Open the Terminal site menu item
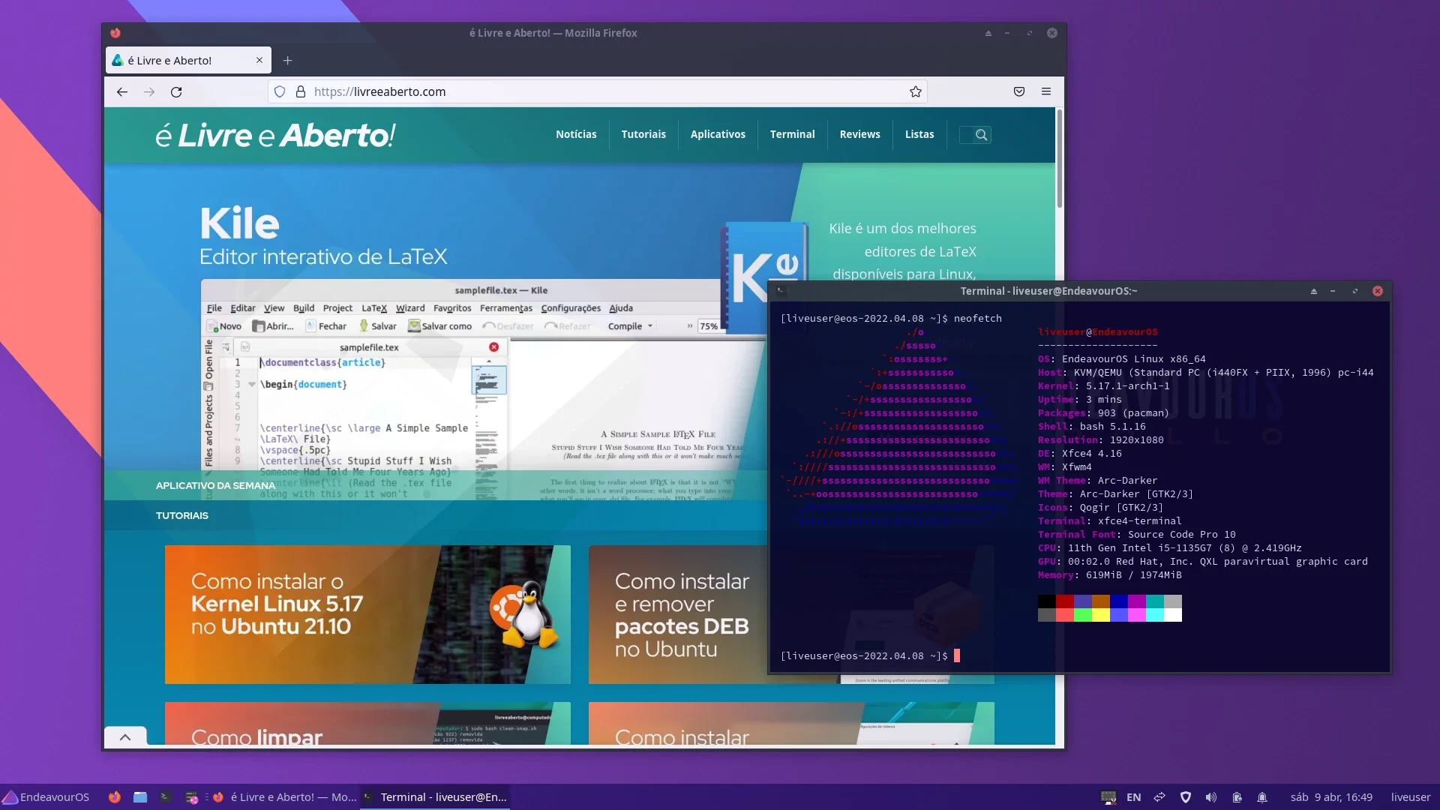 [x=792, y=134]
